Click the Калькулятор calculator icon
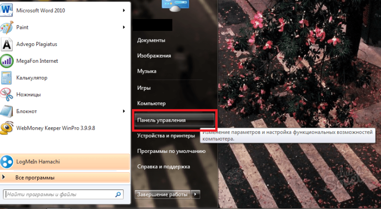This screenshot has height=209, width=381. tap(6, 77)
